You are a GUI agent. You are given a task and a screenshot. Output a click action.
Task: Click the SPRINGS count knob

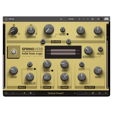tap(31, 30)
